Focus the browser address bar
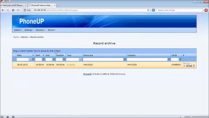The height and width of the screenshot is (118, 209). pos(89,10)
